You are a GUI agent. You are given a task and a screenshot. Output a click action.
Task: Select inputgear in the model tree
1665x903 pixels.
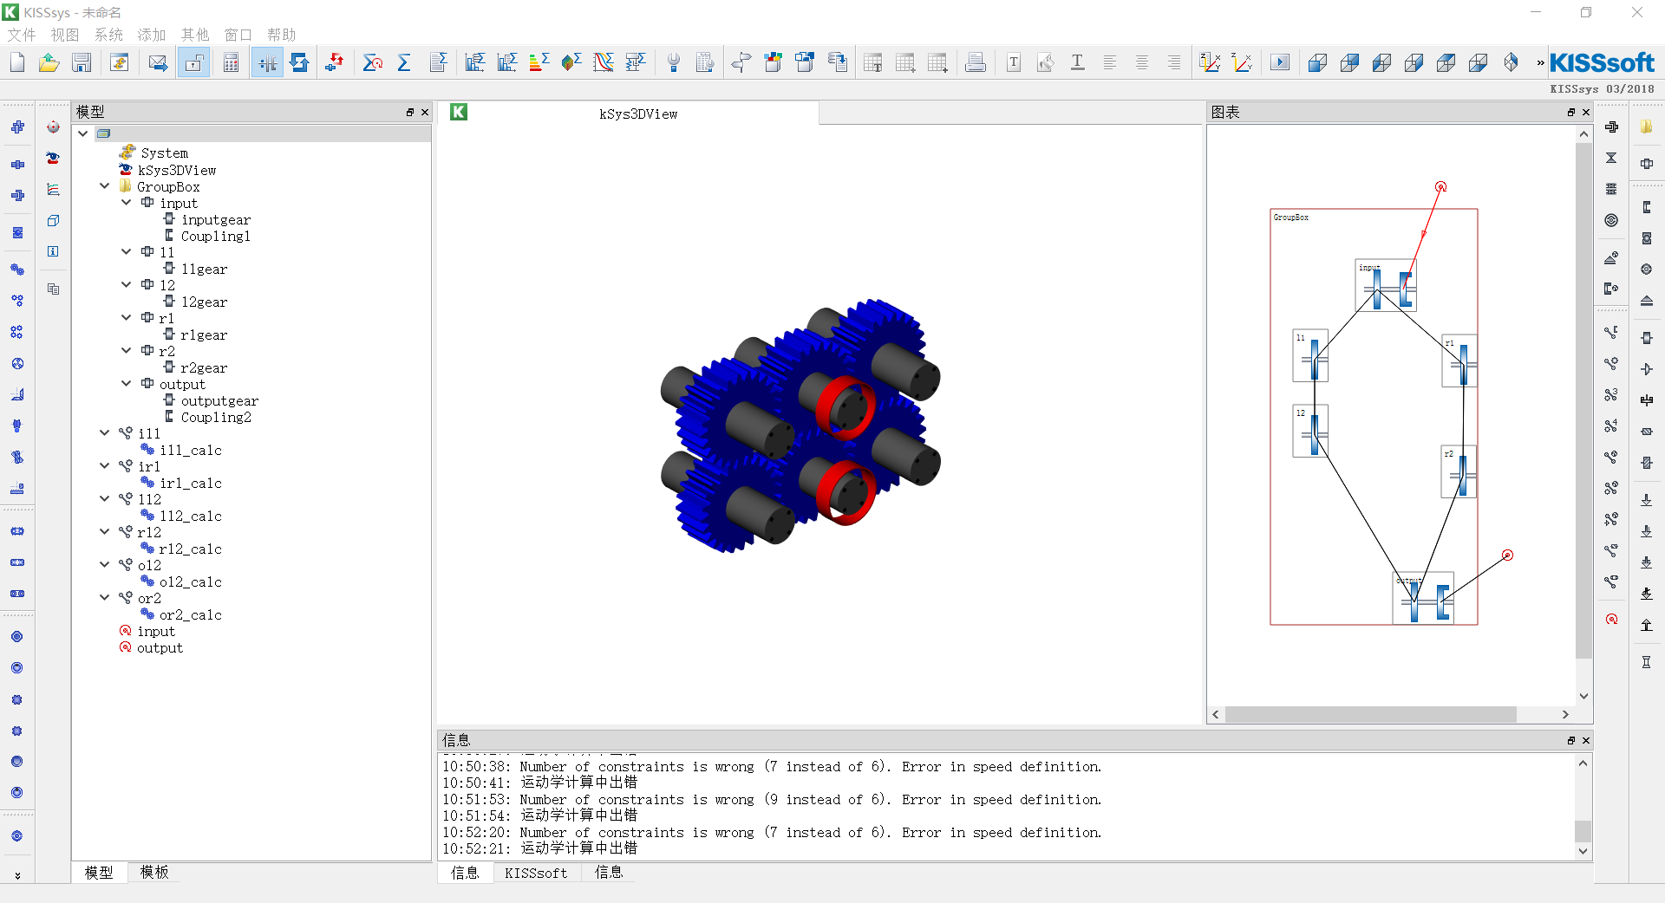[x=216, y=220]
